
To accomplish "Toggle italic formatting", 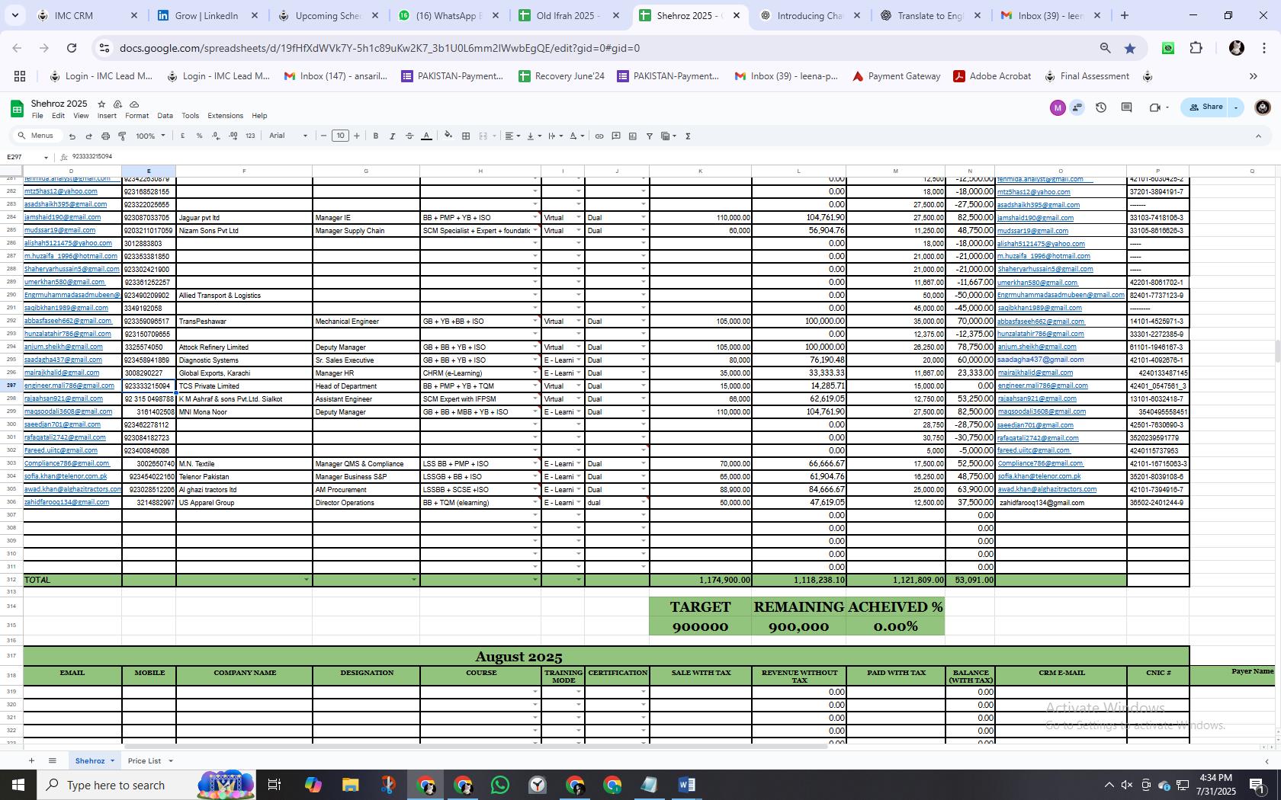I will 393,136.
